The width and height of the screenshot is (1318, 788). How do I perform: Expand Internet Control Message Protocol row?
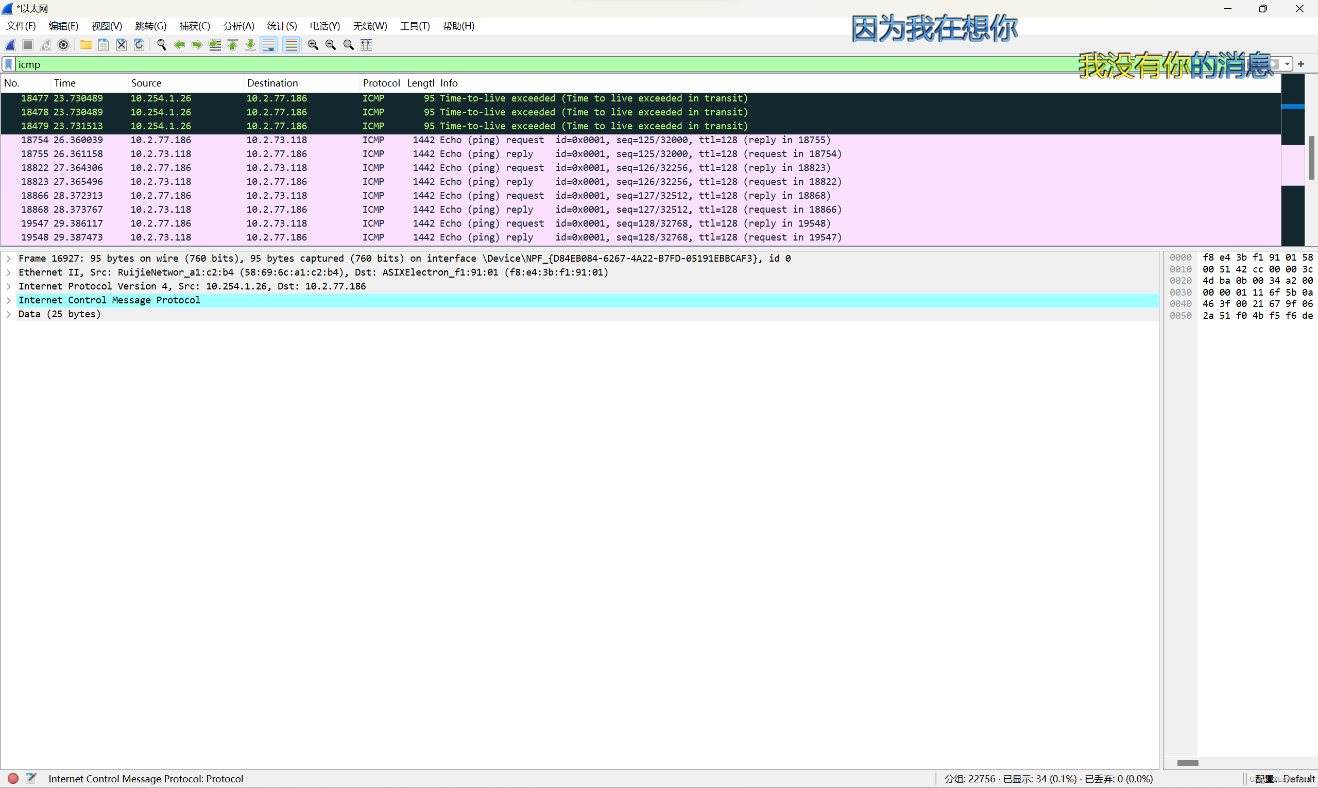coord(8,300)
